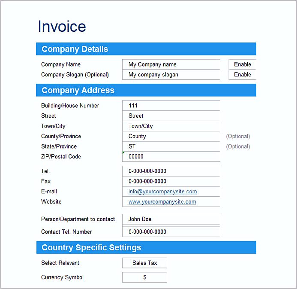297x289 pixels.
Task: Select the State field showing ST
Action: [x=171, y=146]
